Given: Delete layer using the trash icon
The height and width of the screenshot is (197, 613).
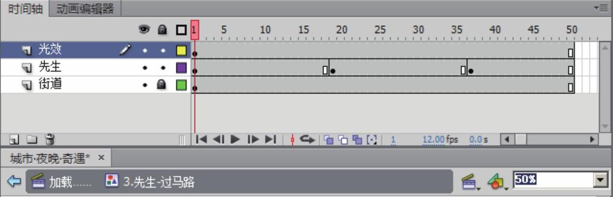Looking at the screenshot, I should pos(49,139).
